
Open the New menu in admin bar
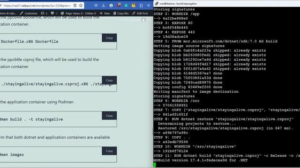(x=105, y=14)
